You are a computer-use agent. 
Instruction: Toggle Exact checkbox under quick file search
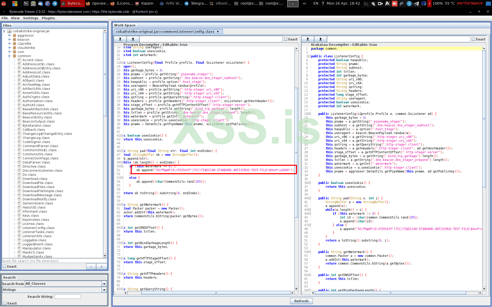(x=5, y=267)
